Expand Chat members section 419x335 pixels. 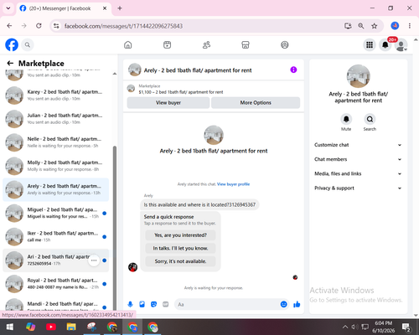point(358,159)
